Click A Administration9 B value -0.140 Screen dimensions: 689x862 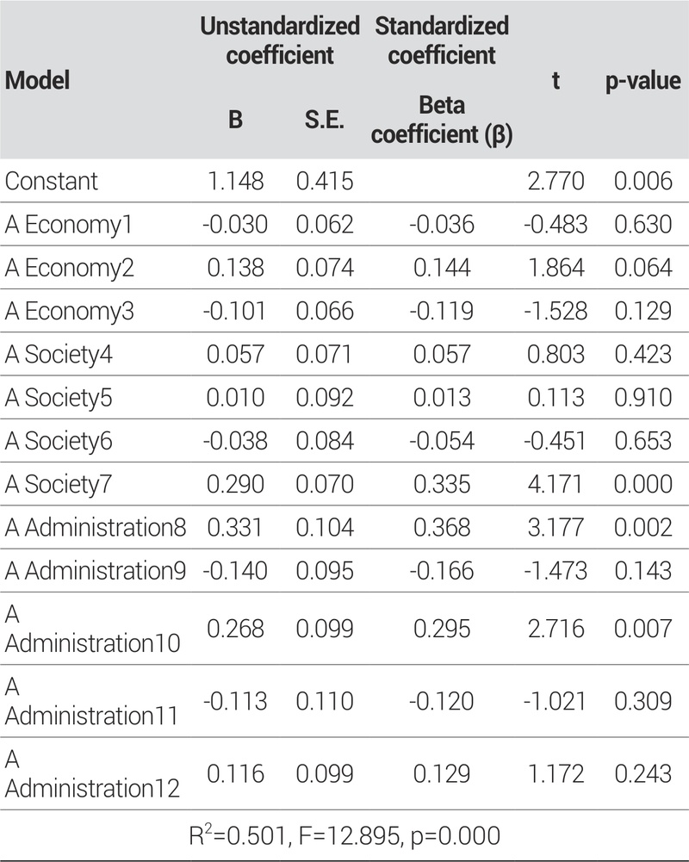pyautogui.click(x=235, y=571)
